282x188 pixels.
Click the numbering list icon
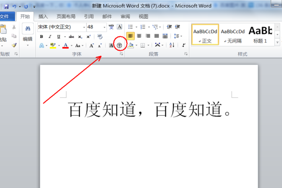tap(143, 27)
